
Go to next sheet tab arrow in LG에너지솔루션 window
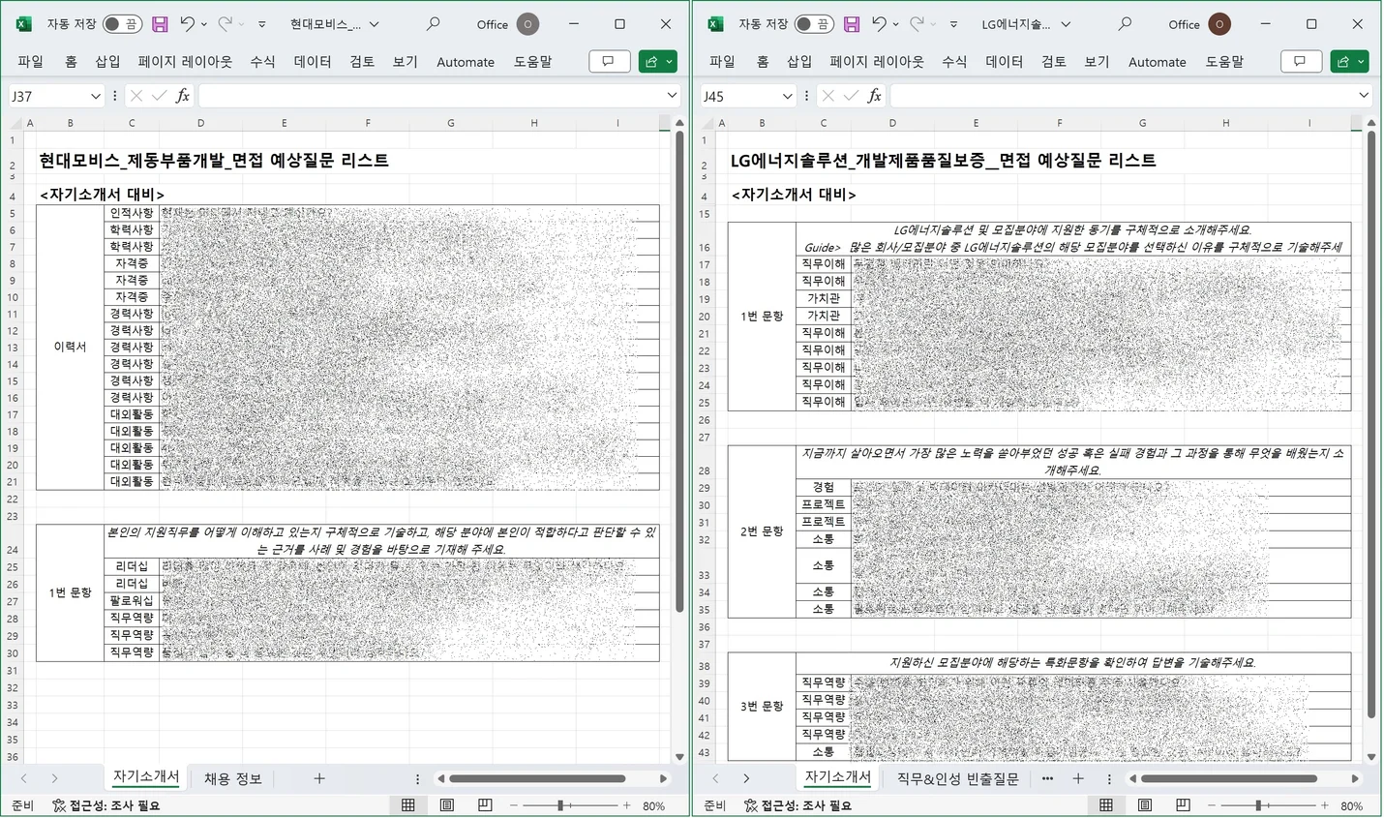point(746,778)
